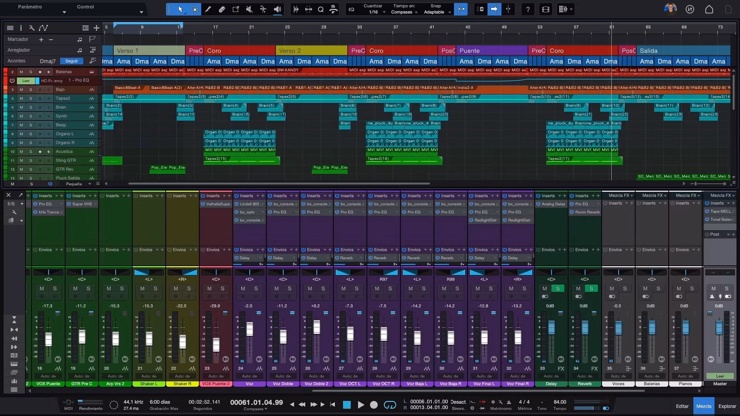Select the Eraser tool
This screenshot has height=416, width=740.
pyautogui.click(x=222, y=9)
